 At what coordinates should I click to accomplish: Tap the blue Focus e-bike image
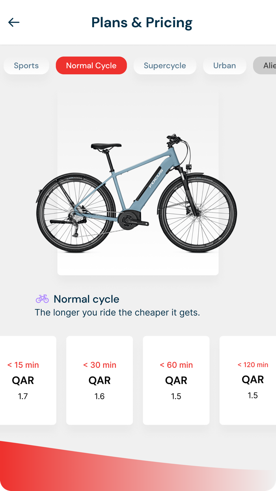(x=138, y=193)
